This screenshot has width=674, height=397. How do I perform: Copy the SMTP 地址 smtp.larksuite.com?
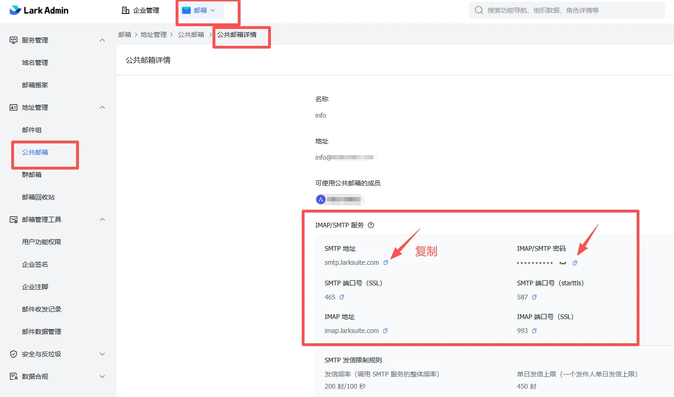click(x=386, y=262)
